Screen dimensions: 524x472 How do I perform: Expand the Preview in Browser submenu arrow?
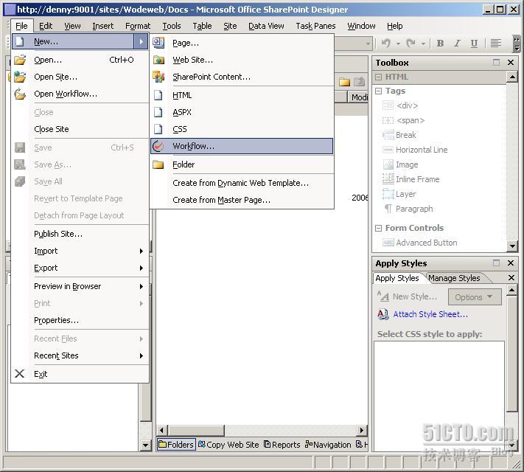[x=142, y=286]
